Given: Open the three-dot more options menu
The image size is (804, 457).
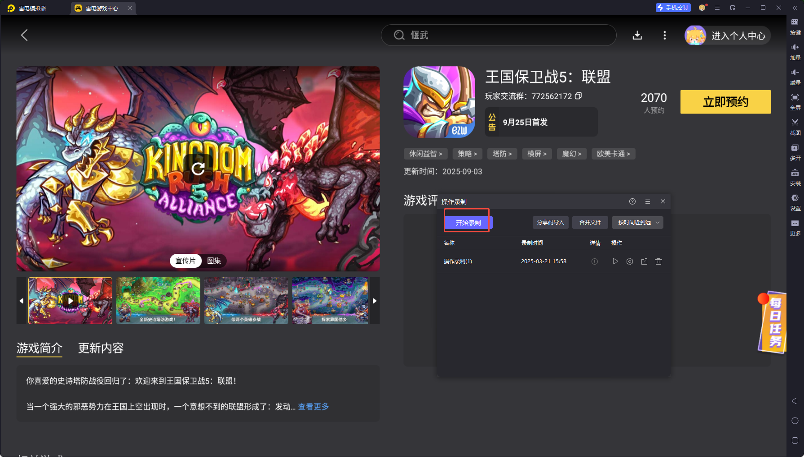Looking at the screenshot, I should [x=664, y=35].
